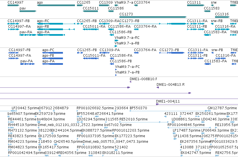Select the CG15011-RA transcript label

94,26
